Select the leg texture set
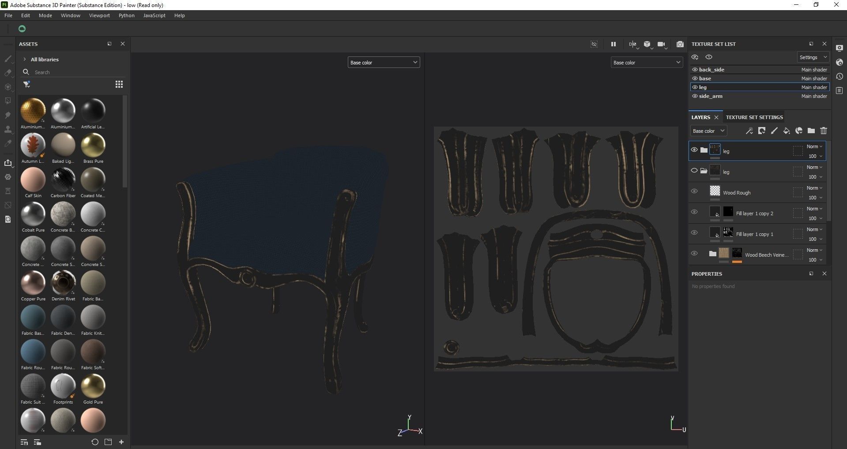The height and width of the screenshot is (449, 847). click(x=760, y=87)
